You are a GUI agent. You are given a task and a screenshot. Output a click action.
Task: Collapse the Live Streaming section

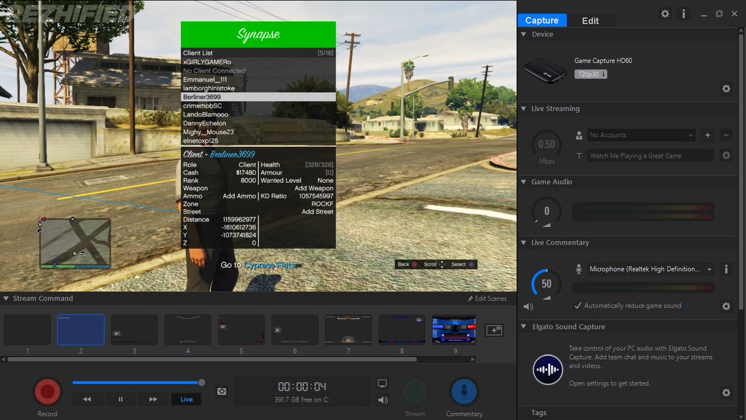(523, 108)
